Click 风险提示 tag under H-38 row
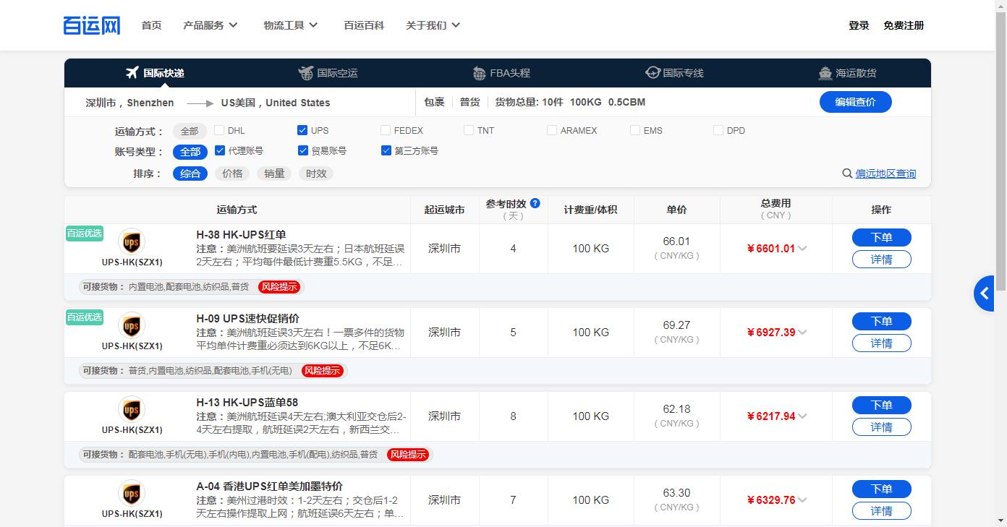 (279, 287)
